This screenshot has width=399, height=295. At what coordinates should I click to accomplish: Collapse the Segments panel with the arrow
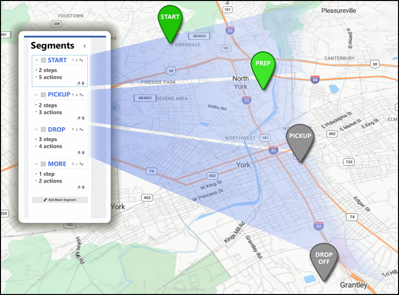click(84, 46)
